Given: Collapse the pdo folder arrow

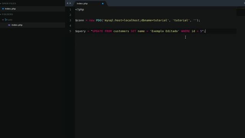Looking at the screenshot, I should click(3, 20).
